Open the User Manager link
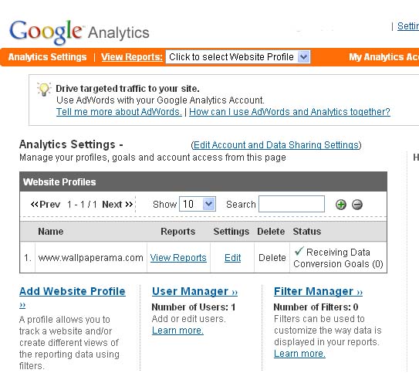The height and width of the screenshot is (373, 419). pos(194,291)
